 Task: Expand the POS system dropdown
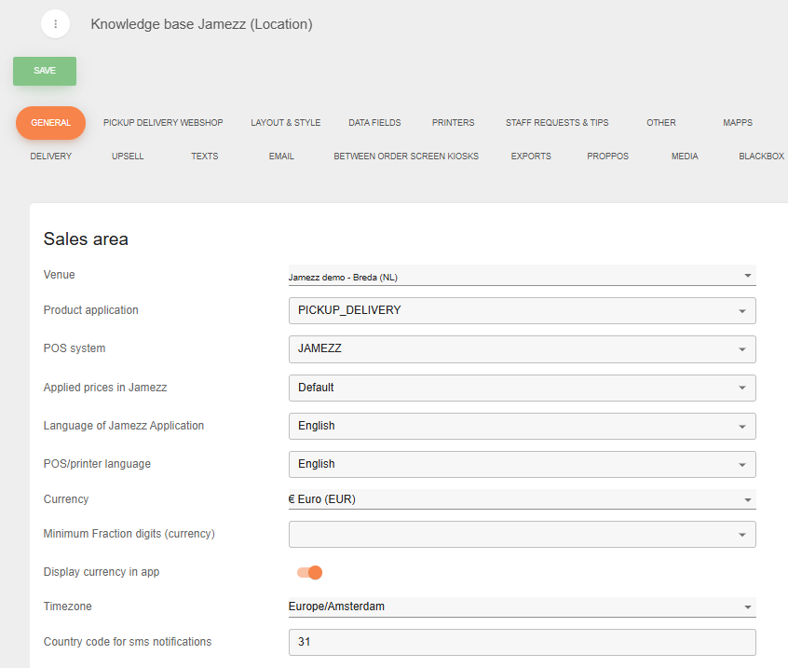point(522,348)
